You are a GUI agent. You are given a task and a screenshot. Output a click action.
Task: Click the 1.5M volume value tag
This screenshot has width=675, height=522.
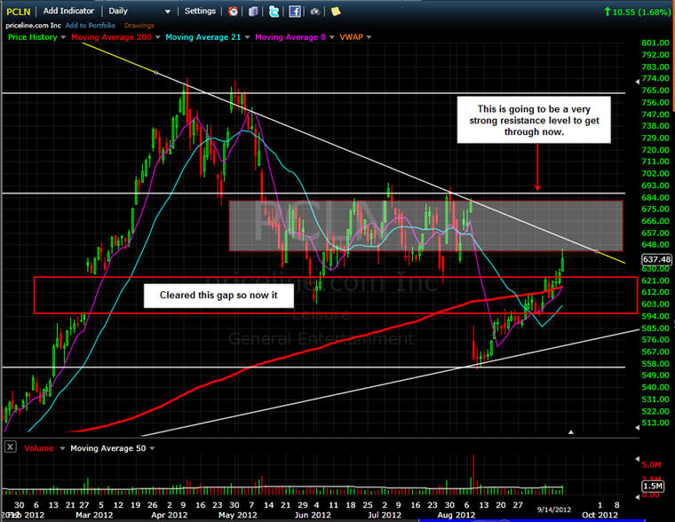653,486
